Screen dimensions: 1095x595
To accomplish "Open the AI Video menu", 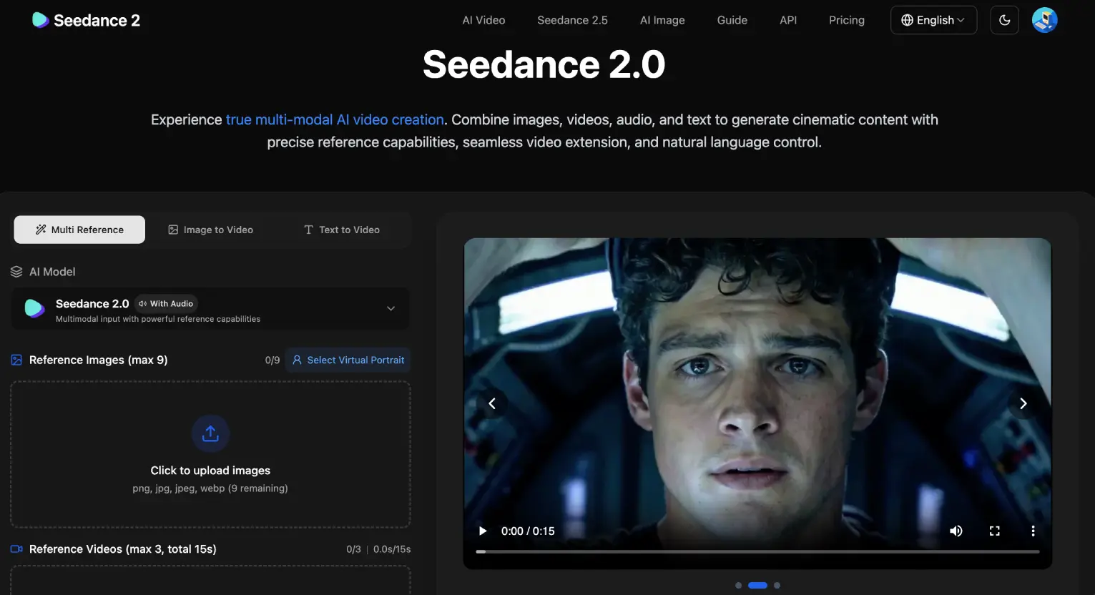I will pyautogui.click(x=483, y=20).
